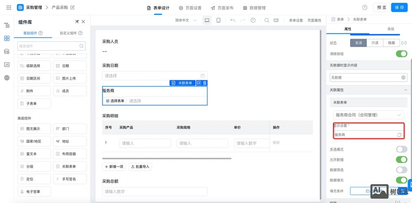Click the 选择表单 button
Screen dimensions: 412x203
[115, 101]
